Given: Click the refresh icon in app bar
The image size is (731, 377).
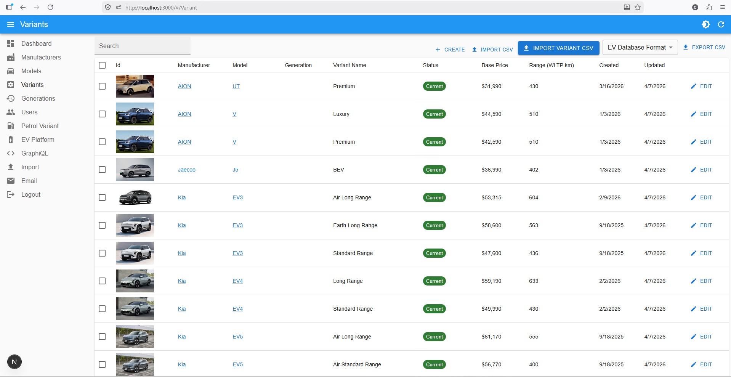Looking at the screenshot, I should pyautogui.click(x=721, y=24).
